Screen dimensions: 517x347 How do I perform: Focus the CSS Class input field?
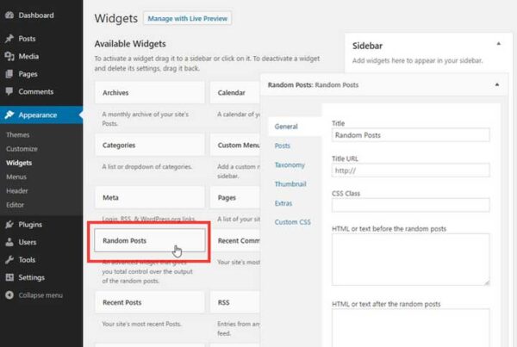click(x=410, y=205)
